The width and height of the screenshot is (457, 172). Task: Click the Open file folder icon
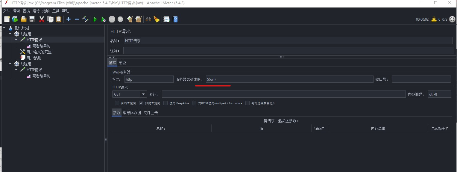tap(24, 19)
